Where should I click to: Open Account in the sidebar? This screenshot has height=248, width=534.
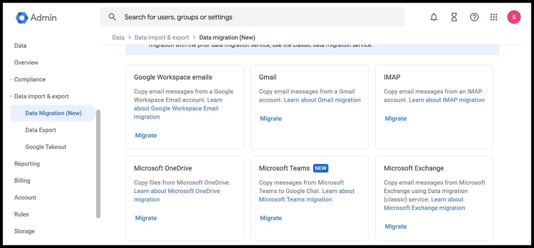[25, 198]
